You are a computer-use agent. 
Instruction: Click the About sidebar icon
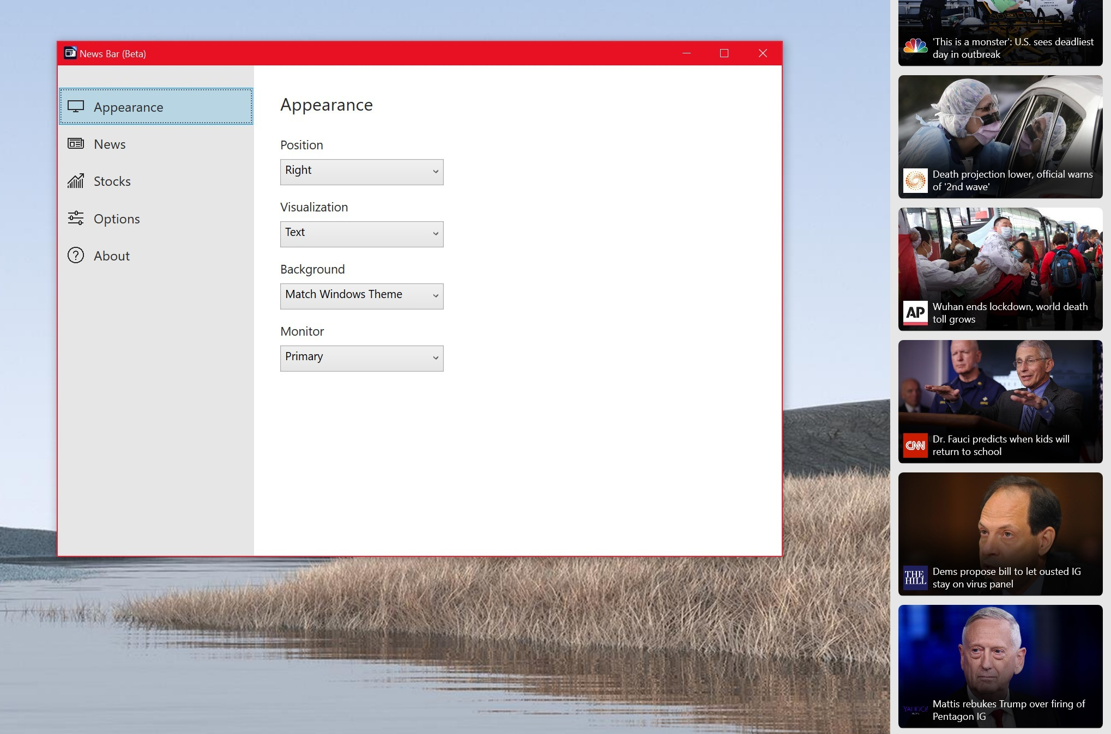(75, 256)
